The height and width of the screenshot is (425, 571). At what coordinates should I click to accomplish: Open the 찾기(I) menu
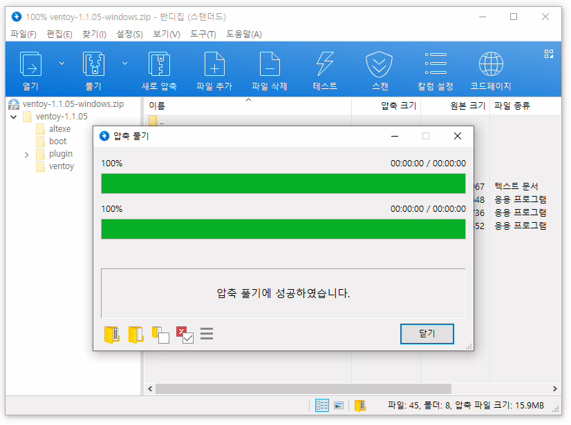[x=94, y=34]
